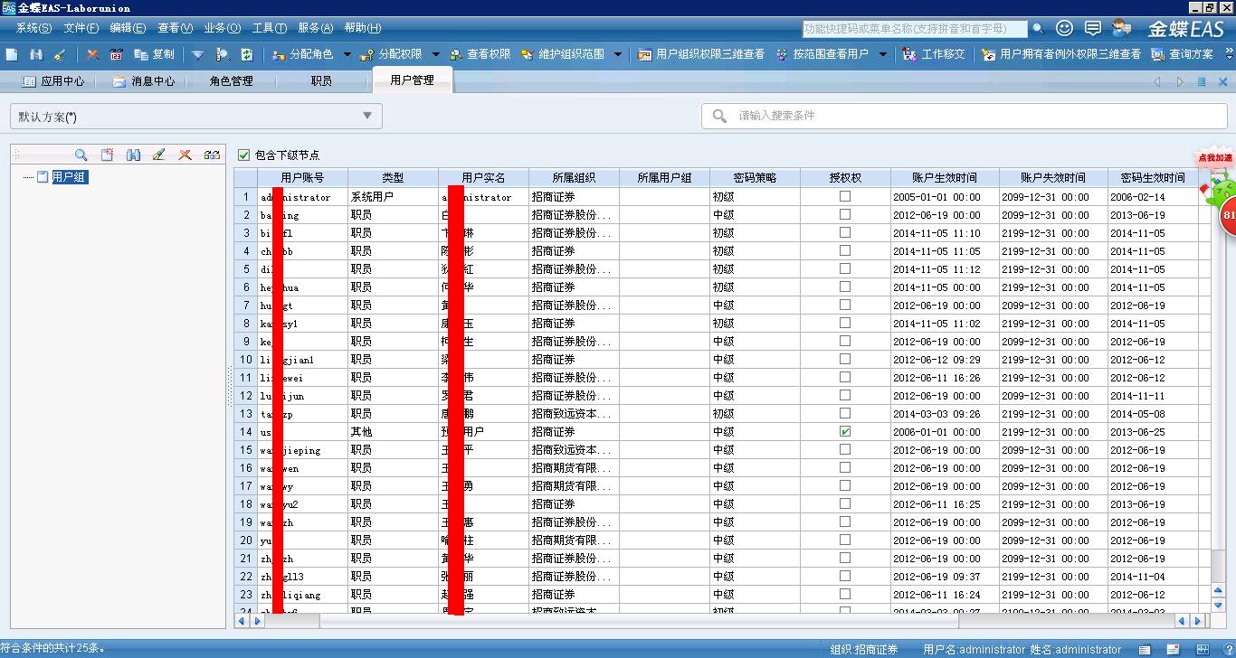
Task: Click the orange X delete icon in main toolbar
Action: click(x=92, y=54)
